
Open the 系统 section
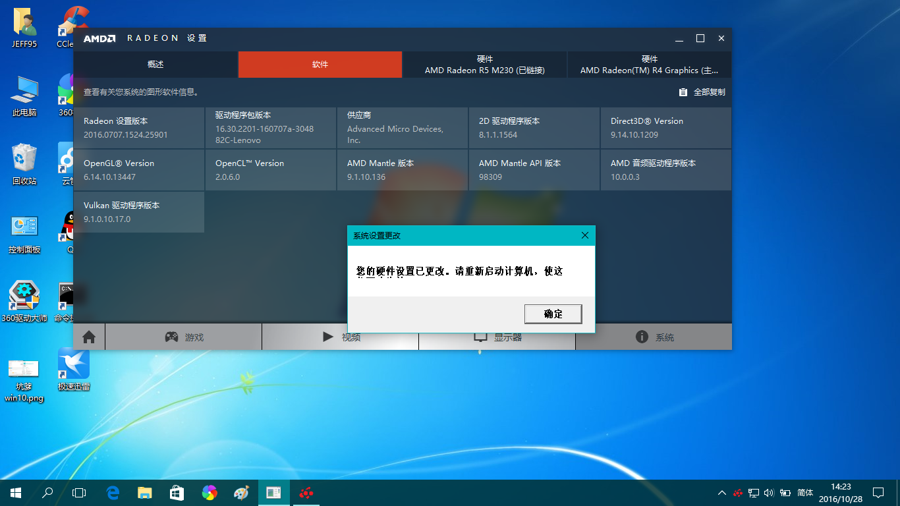click(x=654, y=337)
